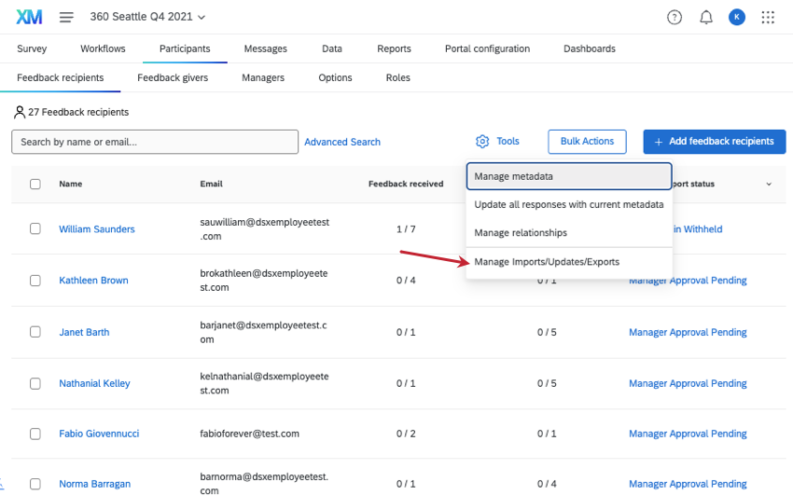Check the Fabio Giovennucci row checkbox
This screenshot has width=793, height=496.
tap(35, 434)
